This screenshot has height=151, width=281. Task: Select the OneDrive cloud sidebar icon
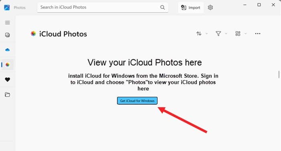pos(7,50)
